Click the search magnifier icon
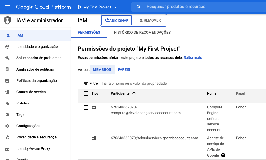This screenshot has height=160, width=266. pos(138,7)
